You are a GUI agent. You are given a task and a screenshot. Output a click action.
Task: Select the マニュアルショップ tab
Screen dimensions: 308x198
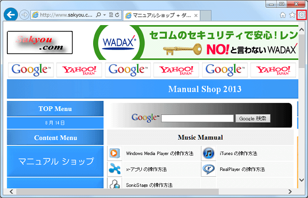tap(161, 15)
